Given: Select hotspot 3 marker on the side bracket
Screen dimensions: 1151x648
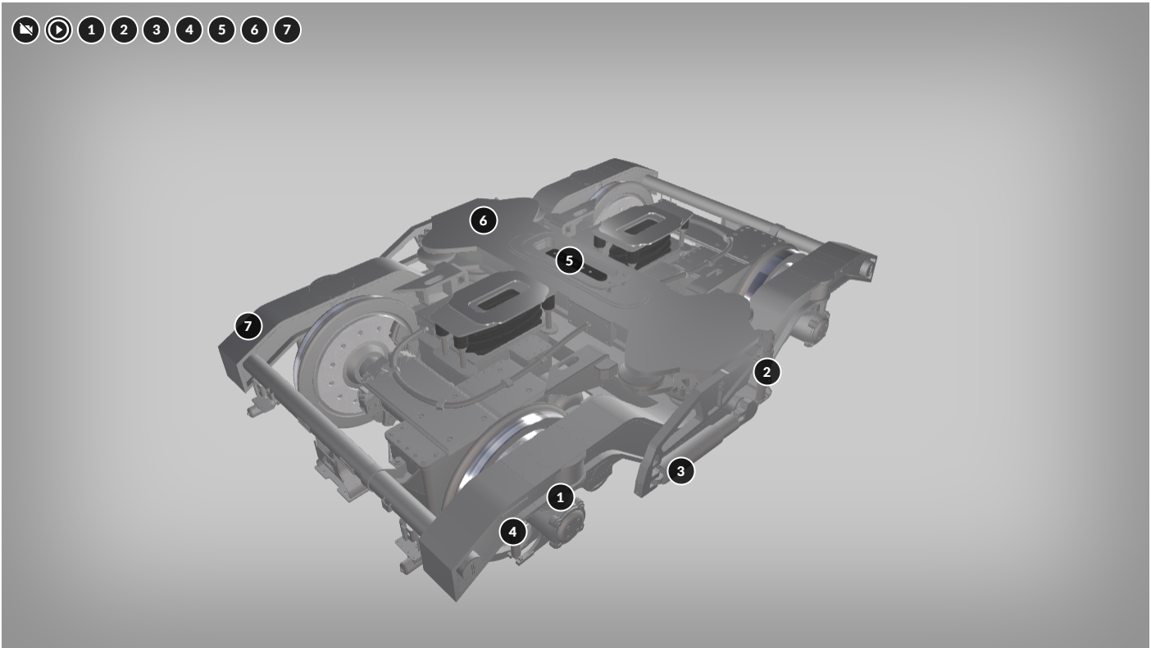Looking at the screenshot, I should pyautogui.click(x=680, y=471).
